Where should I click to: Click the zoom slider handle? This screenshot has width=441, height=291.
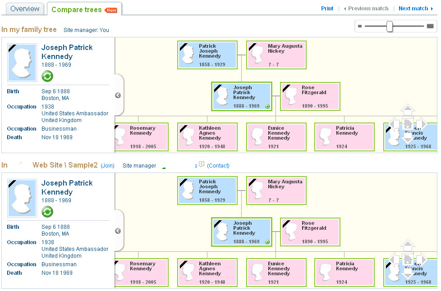click(x=390, y=27)
